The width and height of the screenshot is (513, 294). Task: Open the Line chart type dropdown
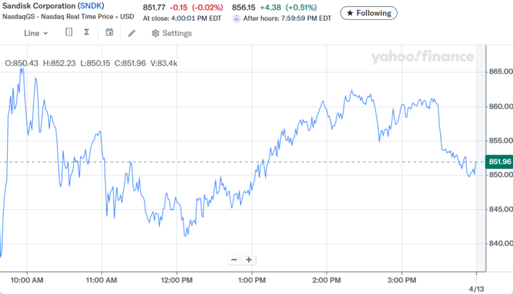tap(36, 33)
